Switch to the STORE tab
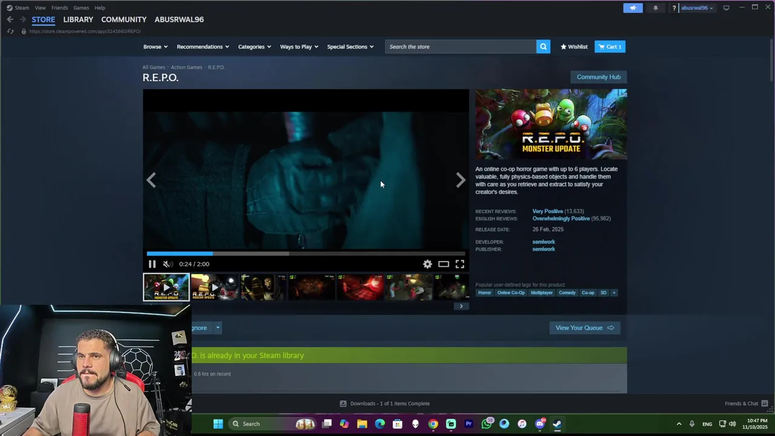Viewport: 775px width, 436px height. tap(43, 19)
